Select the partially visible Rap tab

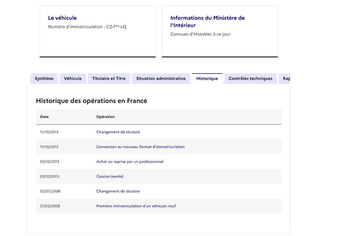pyautogui.click(x=285, y=78)
